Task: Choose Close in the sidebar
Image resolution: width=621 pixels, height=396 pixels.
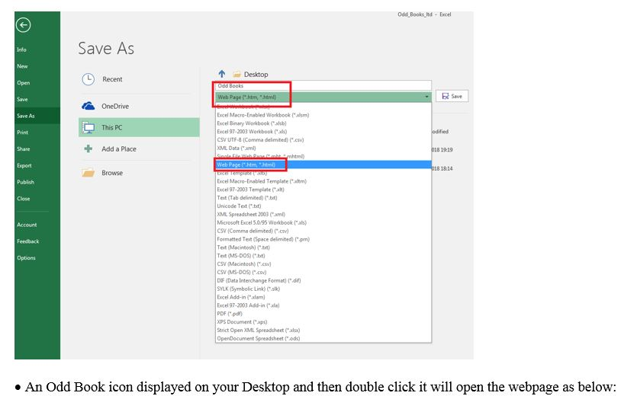Action: [x=24, y=199]
